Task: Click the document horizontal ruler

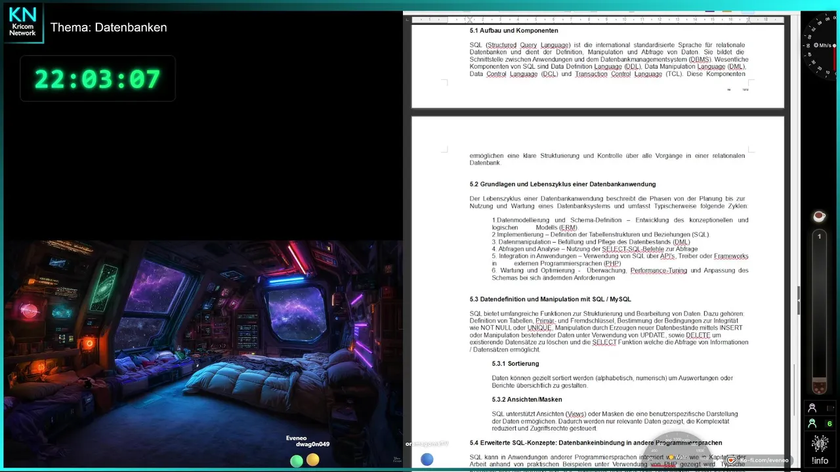Action: (597, 20)
